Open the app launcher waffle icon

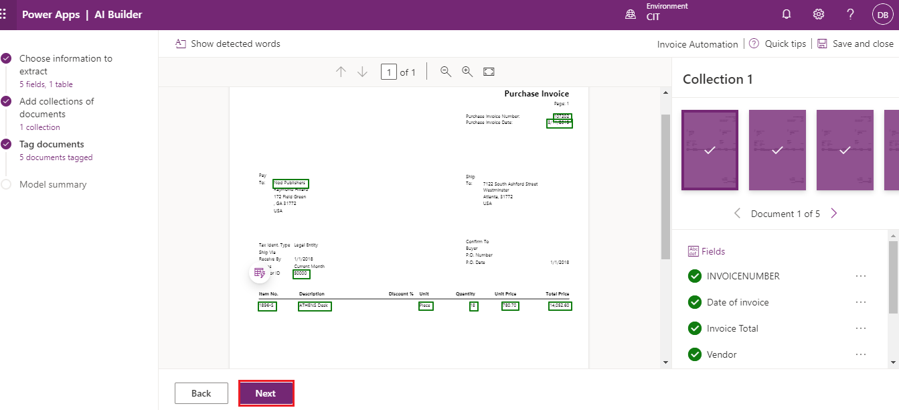click(3, 14)
